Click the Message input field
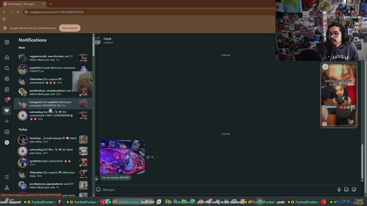367x206 pixels. pyautogui.click(x=218, y=190)
